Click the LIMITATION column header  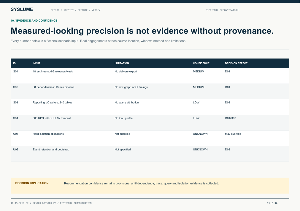(x=122, y=63)
